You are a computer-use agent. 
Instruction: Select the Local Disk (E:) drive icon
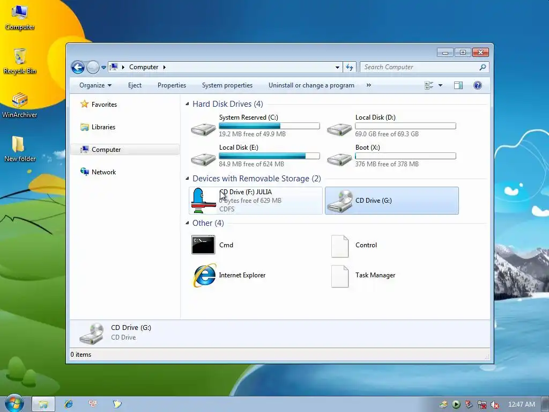[x=203, y=159]
